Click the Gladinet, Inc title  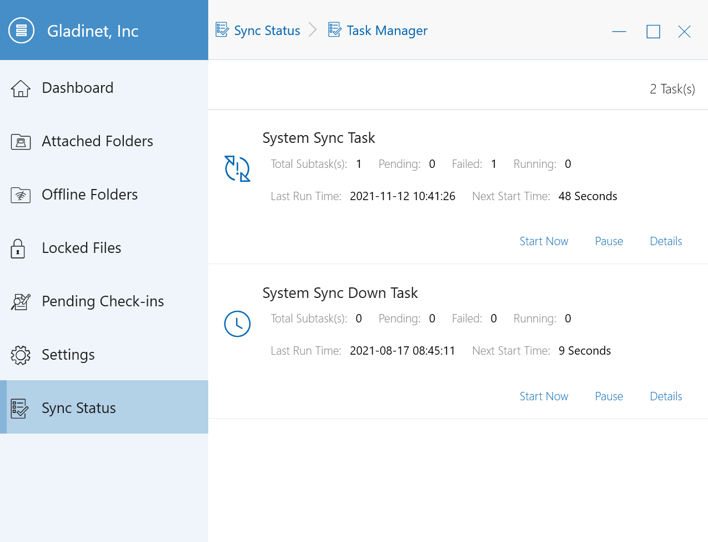click(x=93, y=31)
